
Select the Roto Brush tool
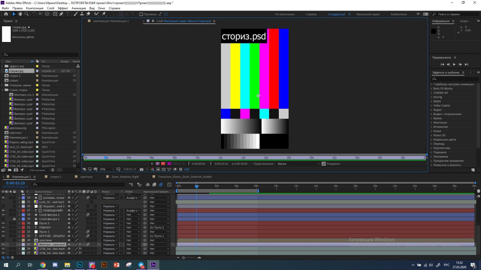click(97, 14)
